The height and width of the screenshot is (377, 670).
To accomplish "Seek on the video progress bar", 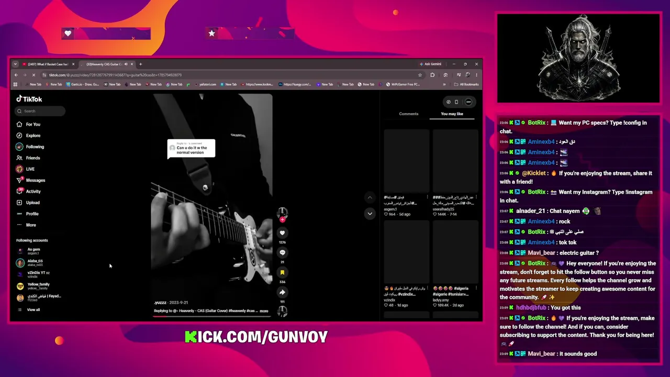I will point(213,316).
